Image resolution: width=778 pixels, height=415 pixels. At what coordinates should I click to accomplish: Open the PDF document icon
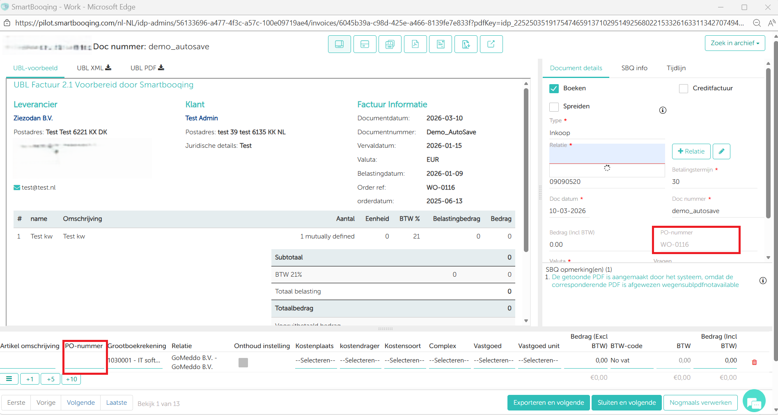coord(415,44)
